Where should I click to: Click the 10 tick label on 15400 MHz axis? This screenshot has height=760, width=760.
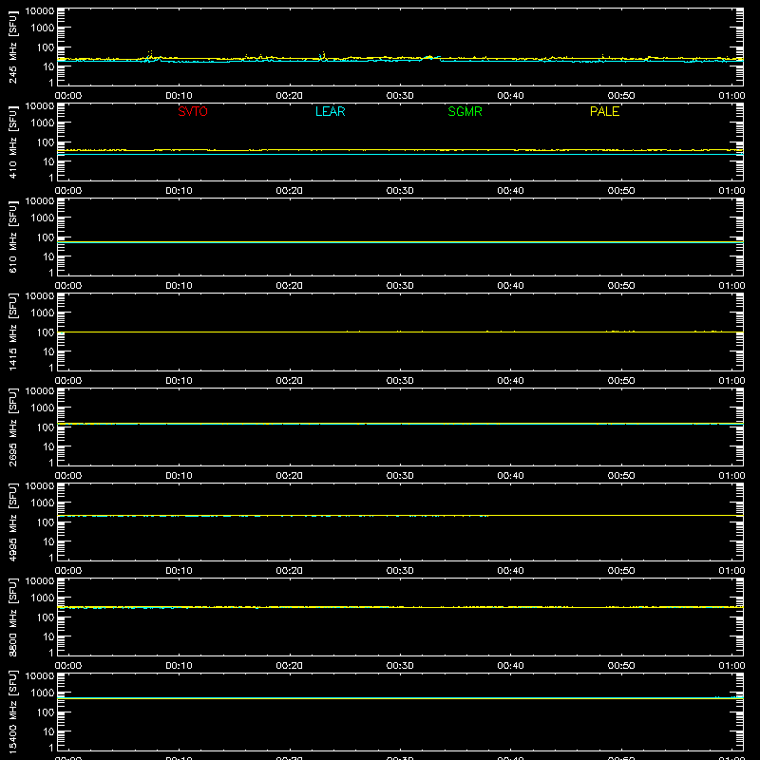(48, 731)
